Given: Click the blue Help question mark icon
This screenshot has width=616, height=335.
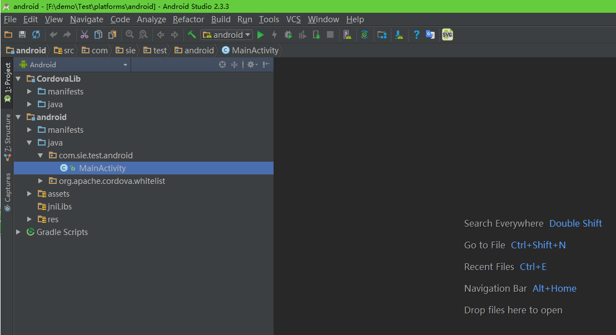Looking at the screenshot, I should click(x=416, y=34).
